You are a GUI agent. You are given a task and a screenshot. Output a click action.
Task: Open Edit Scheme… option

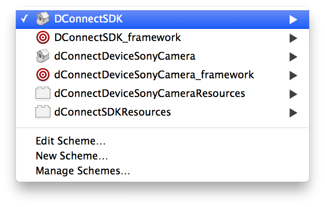pos(71,141)
